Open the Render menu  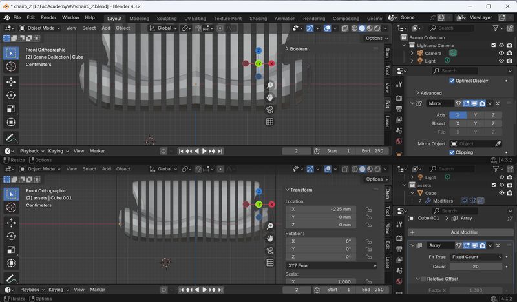point(48,18)
